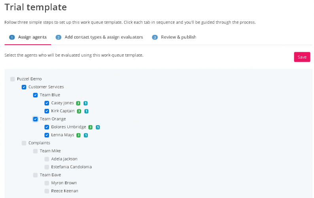Deselect the Team Orange checkbox

click(36, 119)
